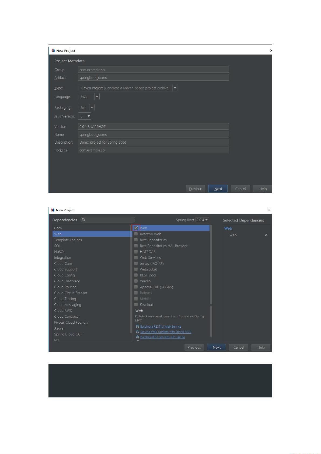321x454 pixels.
Task: Open Serving Web Content with Spring MVC link
Action: pos(166,332)
